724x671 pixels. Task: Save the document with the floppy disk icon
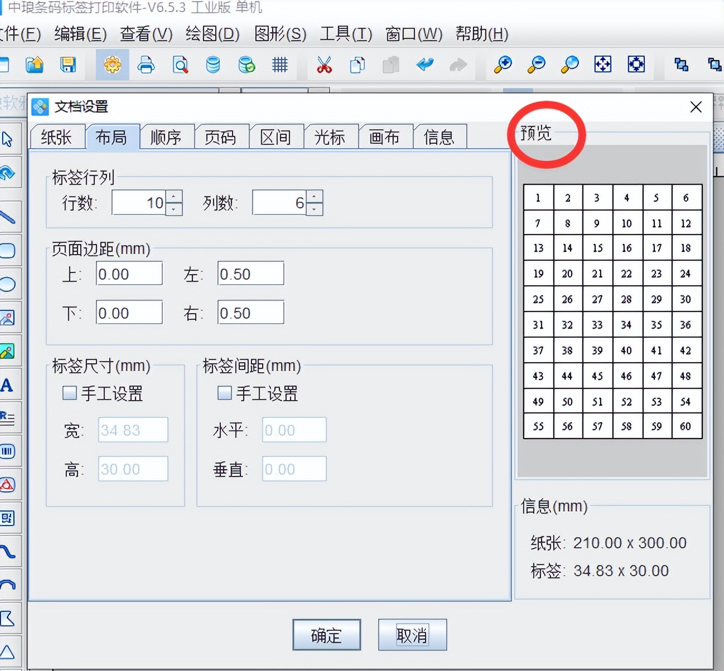click(x=68, y=65)
